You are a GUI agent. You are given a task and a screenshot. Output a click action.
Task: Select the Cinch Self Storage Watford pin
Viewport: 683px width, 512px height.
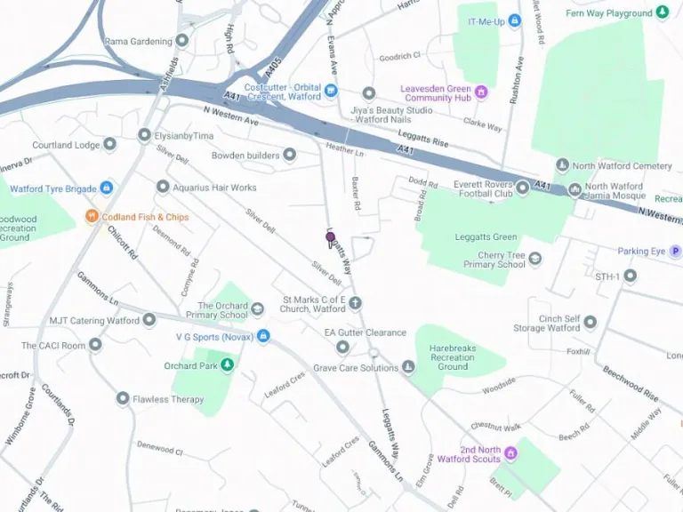point(591,322)
